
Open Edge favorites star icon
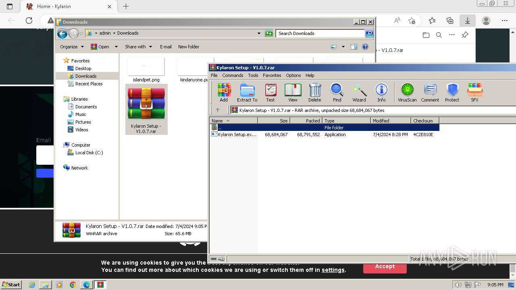coord(432,21)
